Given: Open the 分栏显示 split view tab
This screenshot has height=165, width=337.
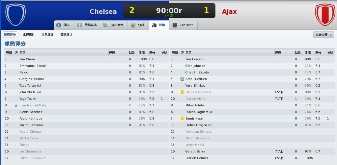Looking at the screenshot, I should click(113, 25).
